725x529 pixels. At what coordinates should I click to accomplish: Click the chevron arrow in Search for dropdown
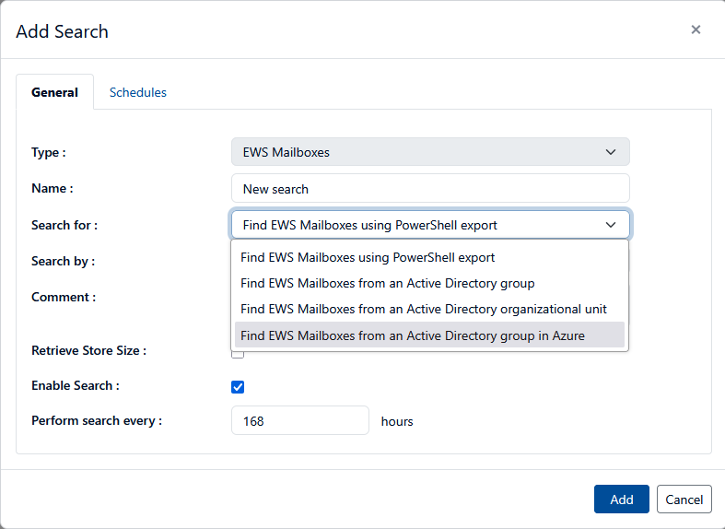pos(610,225)
